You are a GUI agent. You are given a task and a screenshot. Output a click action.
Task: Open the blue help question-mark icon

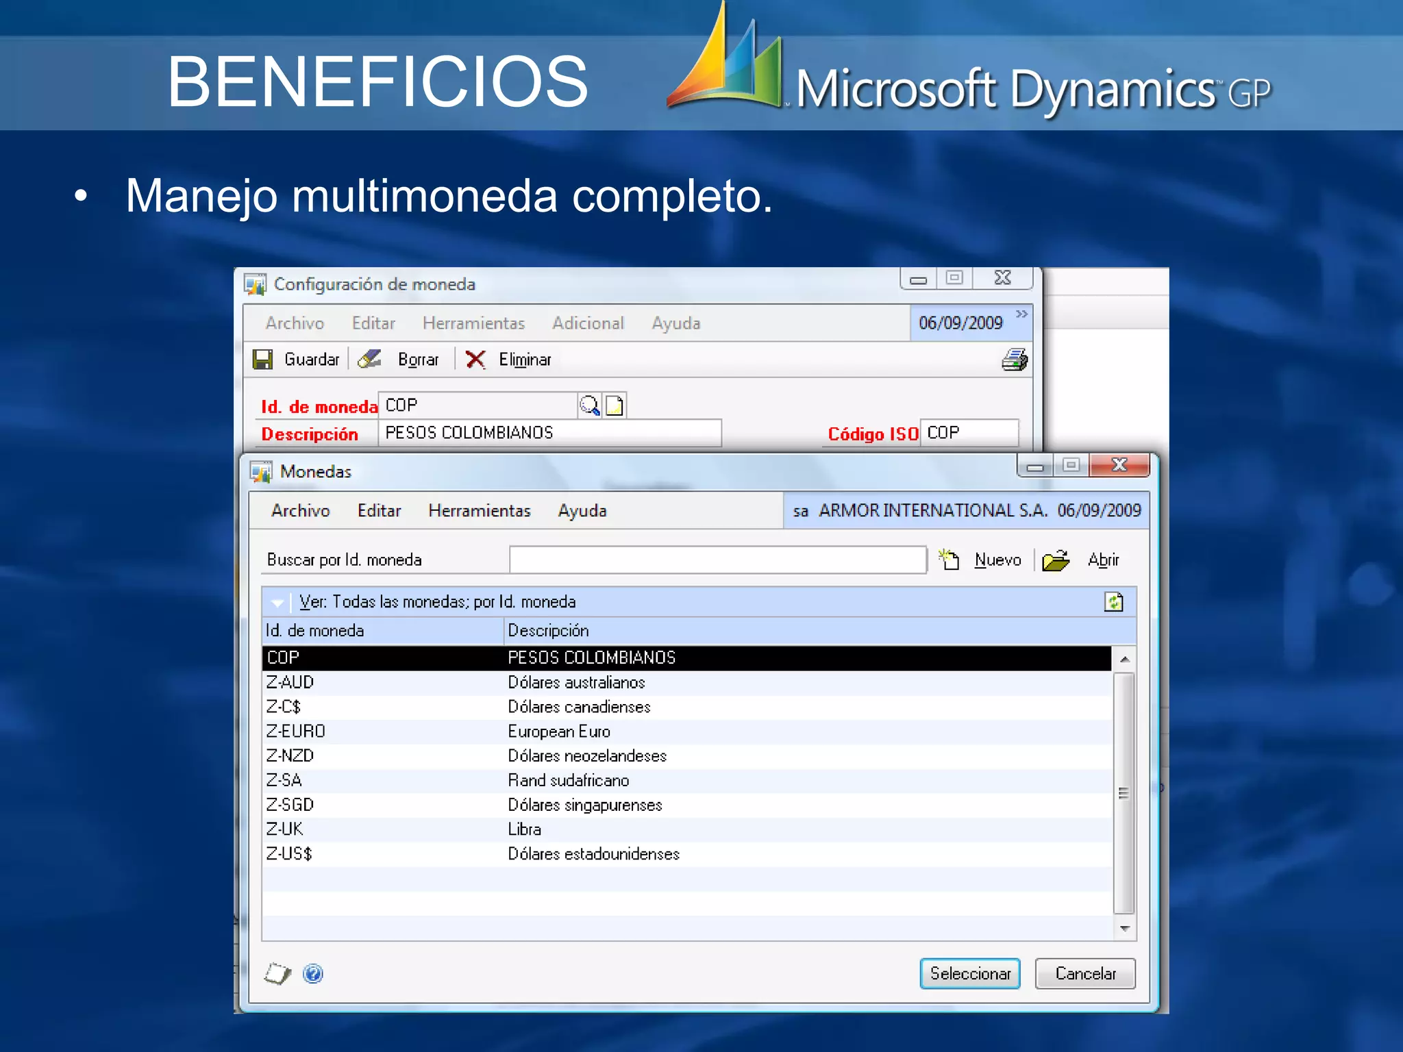[313, 973]
